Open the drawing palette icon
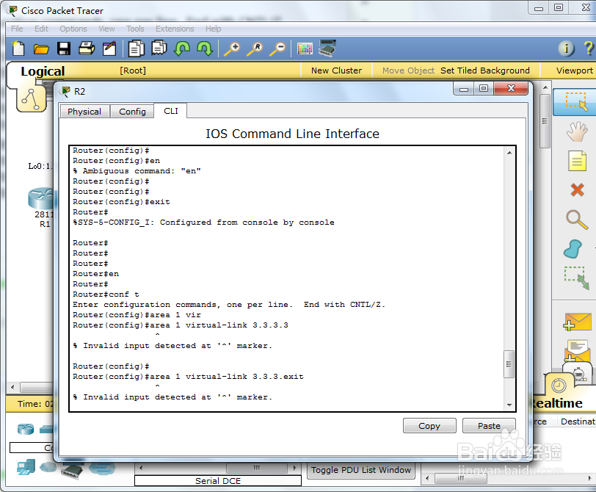Viewport: 596px width, 492px height. click(x=305, y=48)
